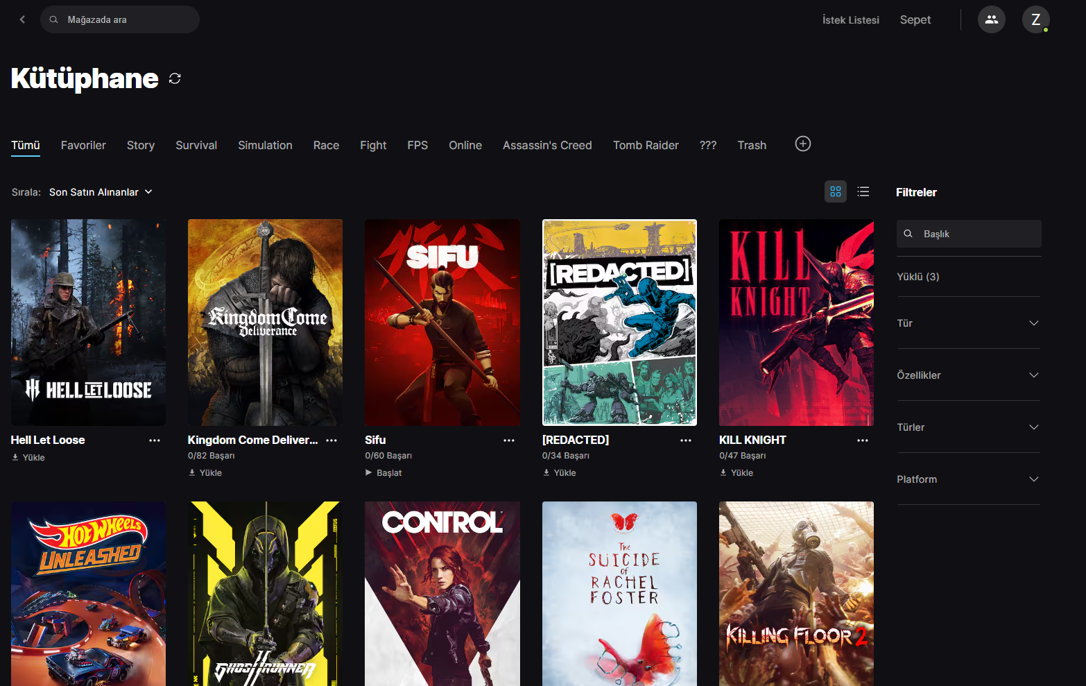Viewport: 1086px width, 686px height.
Task: Open the Ghostrunner cover art
Action: (265, 594)
